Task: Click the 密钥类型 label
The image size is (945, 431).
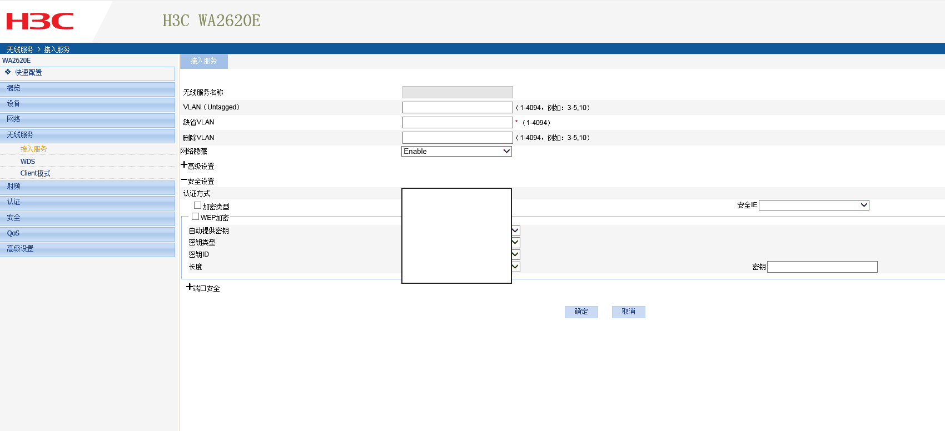Action: click(x=202, y=242)
